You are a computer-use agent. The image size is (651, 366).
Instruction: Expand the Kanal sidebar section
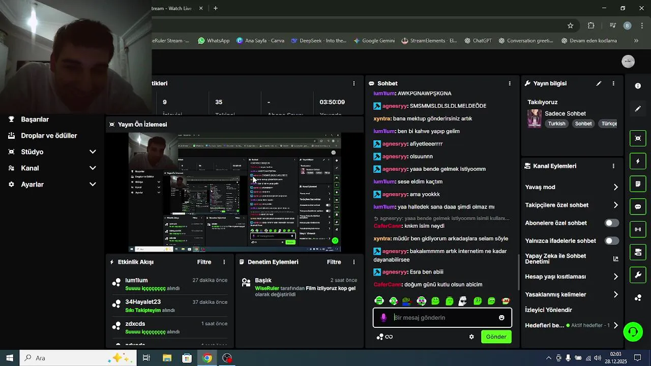click(x=93, y=168)
